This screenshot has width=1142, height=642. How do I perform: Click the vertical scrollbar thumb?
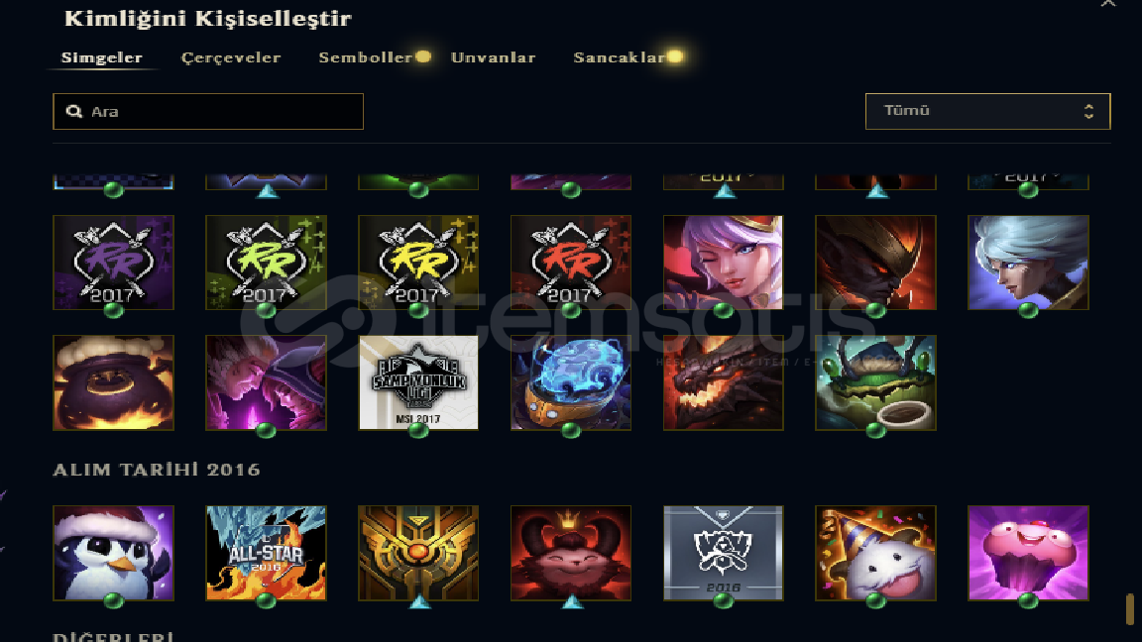point(1130,608)
